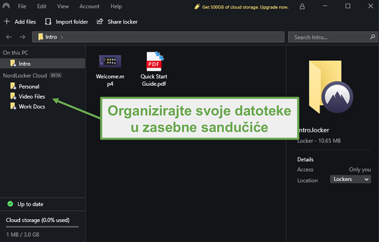Open the Location Lockers dropdown
This screenshot has width=379, height=242.
click(350, 179)
